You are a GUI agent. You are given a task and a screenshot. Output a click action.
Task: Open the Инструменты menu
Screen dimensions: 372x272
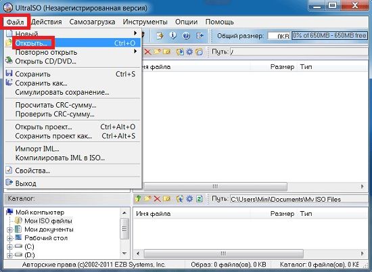click(x=145, y=22)
